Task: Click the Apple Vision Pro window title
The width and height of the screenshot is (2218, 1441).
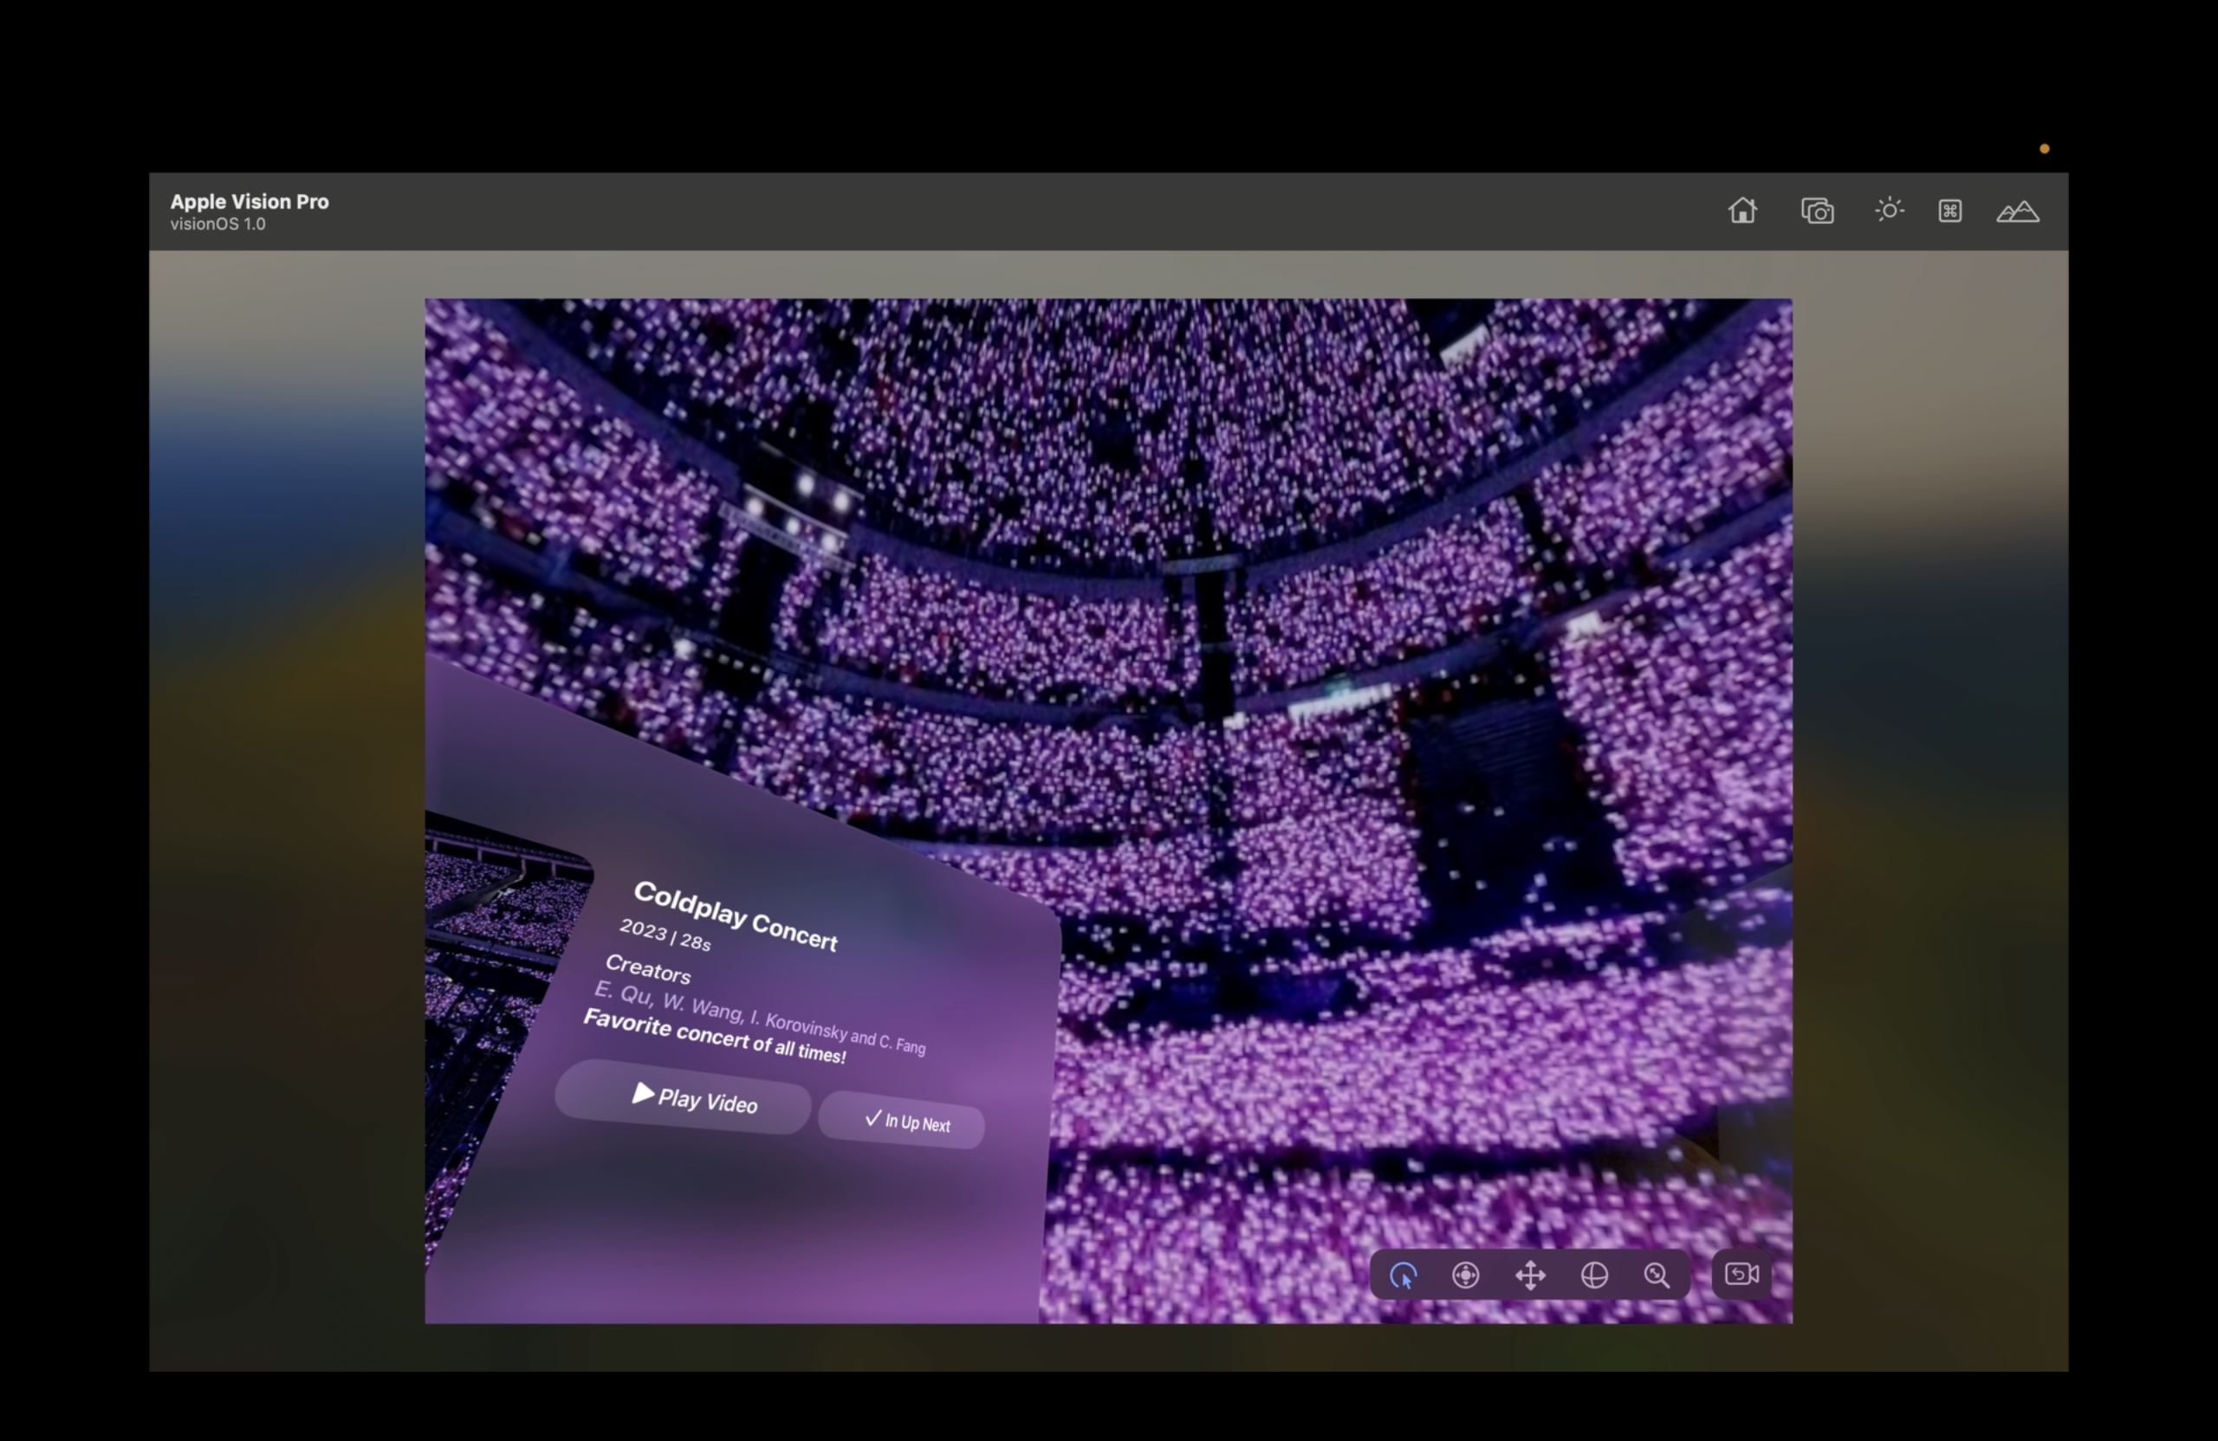Action: coord(249,201)
